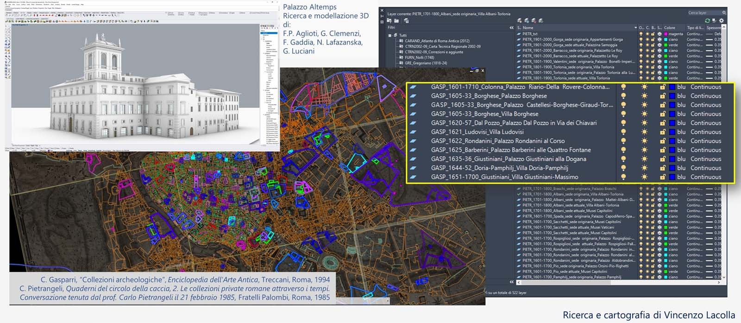741x323 pixels.
Task: Select FURN_Nolli (1748) filter in tree
Action: (419, 57)
